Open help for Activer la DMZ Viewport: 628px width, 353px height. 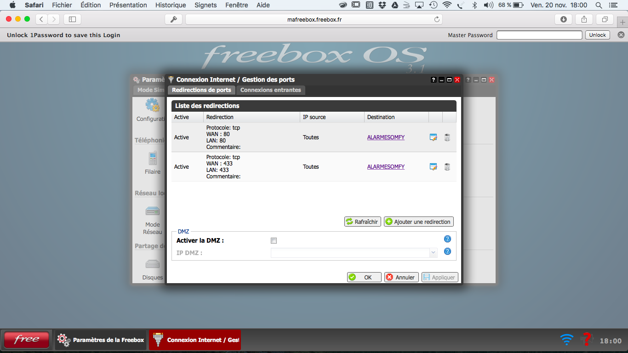tap(447, 239)
